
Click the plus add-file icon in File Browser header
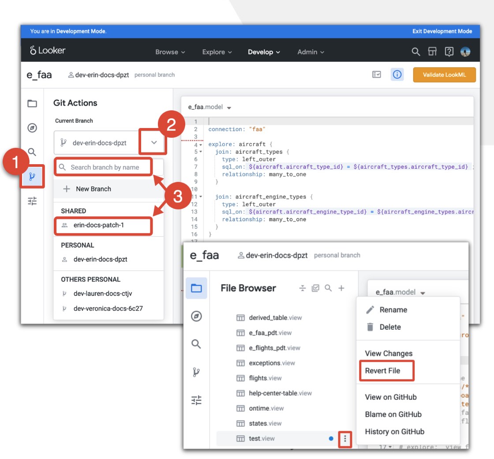point(341,288)
